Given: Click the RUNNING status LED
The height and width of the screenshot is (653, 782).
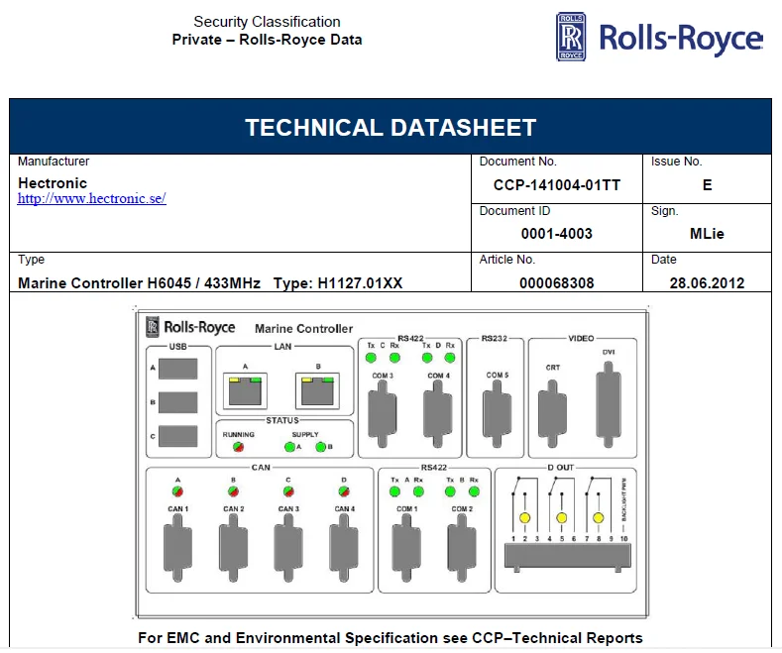Looking at the screenshot, I should point(239,447).
